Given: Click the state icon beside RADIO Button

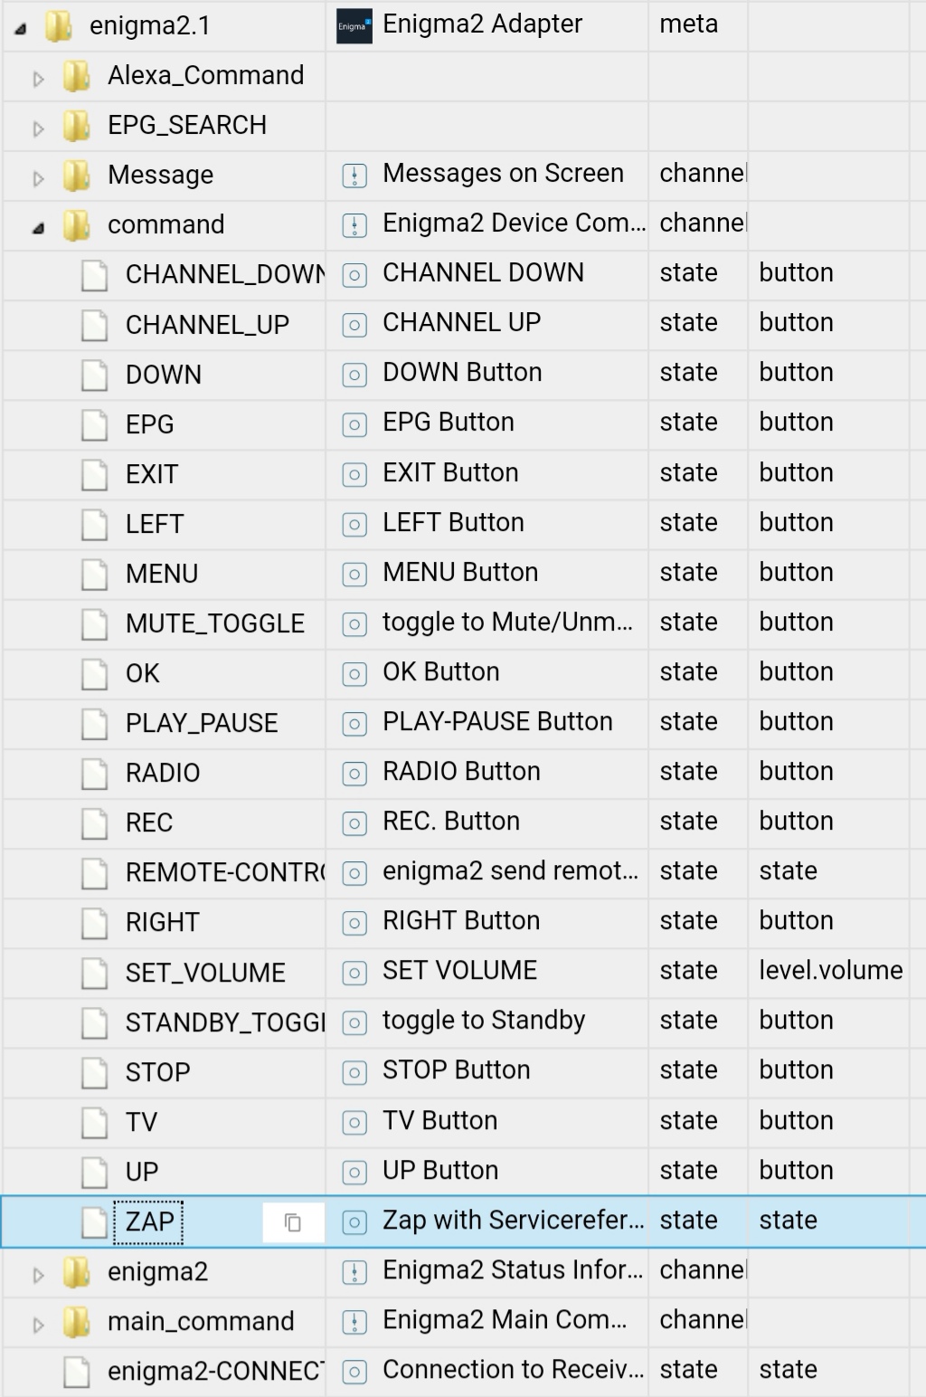Looking at the screenshot, I should 354,774.
